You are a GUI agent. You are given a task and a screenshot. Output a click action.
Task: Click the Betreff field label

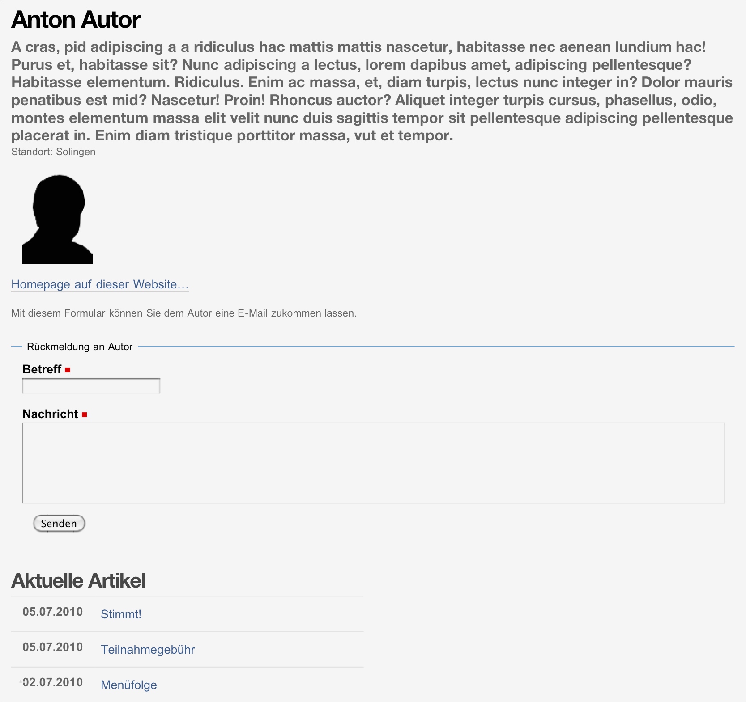pos(42,369)
